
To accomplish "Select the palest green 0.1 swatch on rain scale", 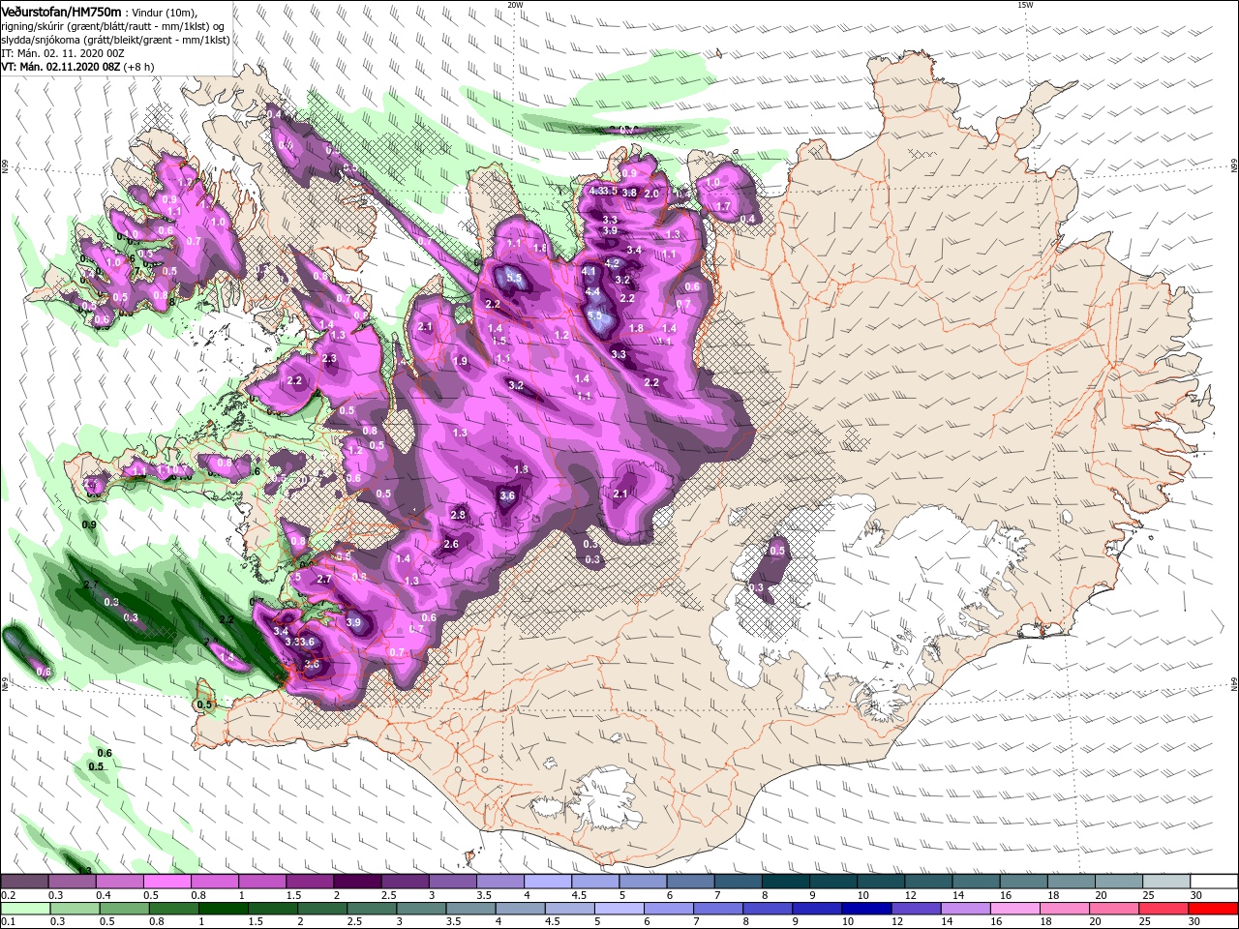I will [25, 909].
